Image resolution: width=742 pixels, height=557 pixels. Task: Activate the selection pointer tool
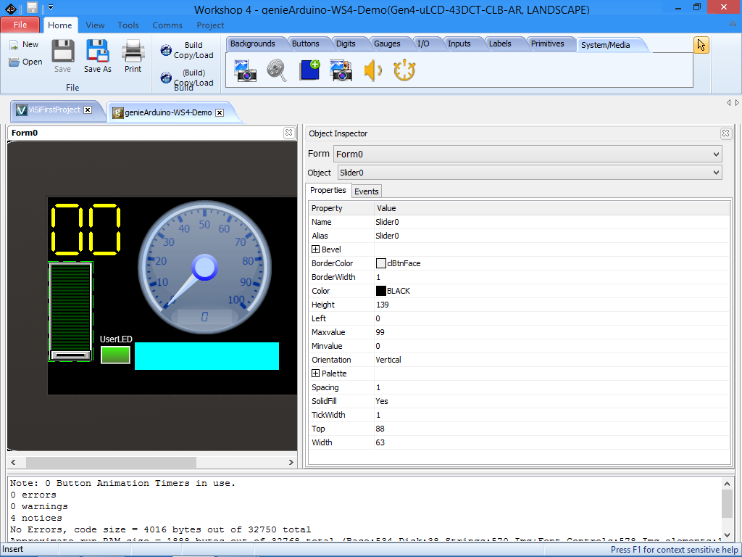pos(701,45)
